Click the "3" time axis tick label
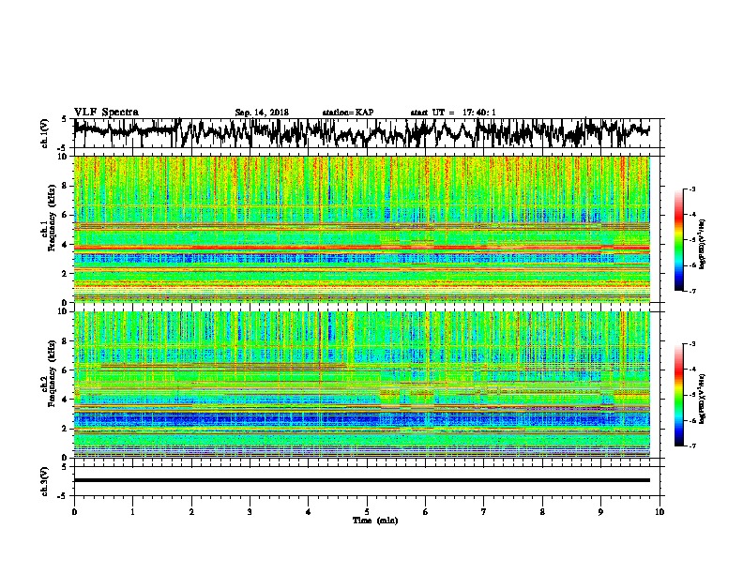743x574 pixels. [250, 512]
